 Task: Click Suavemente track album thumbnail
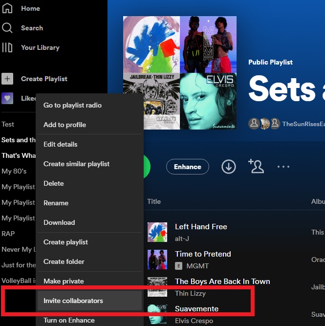(157, 314)
